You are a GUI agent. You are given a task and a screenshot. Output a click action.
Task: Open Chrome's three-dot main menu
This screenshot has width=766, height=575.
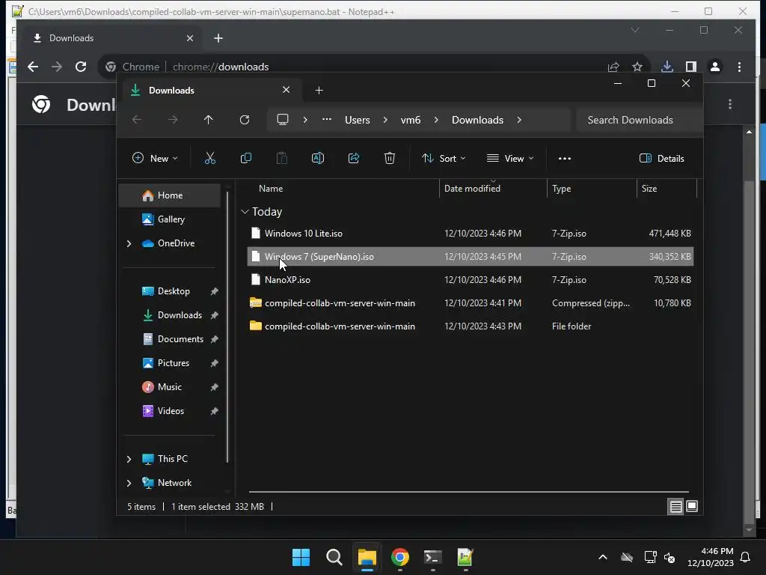click(739, 67)
